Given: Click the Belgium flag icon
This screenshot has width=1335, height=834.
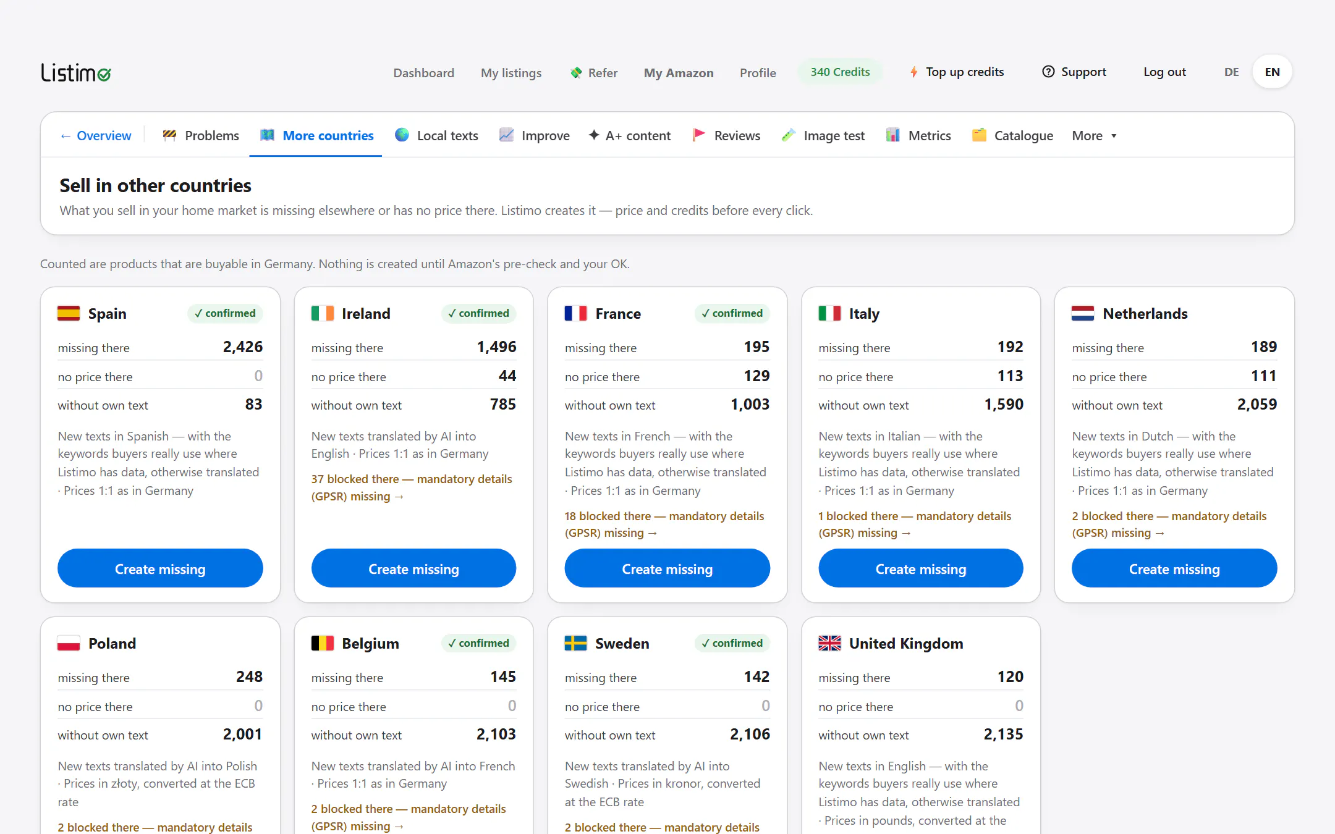Looking at the screenshot, I should pos(323,643).
